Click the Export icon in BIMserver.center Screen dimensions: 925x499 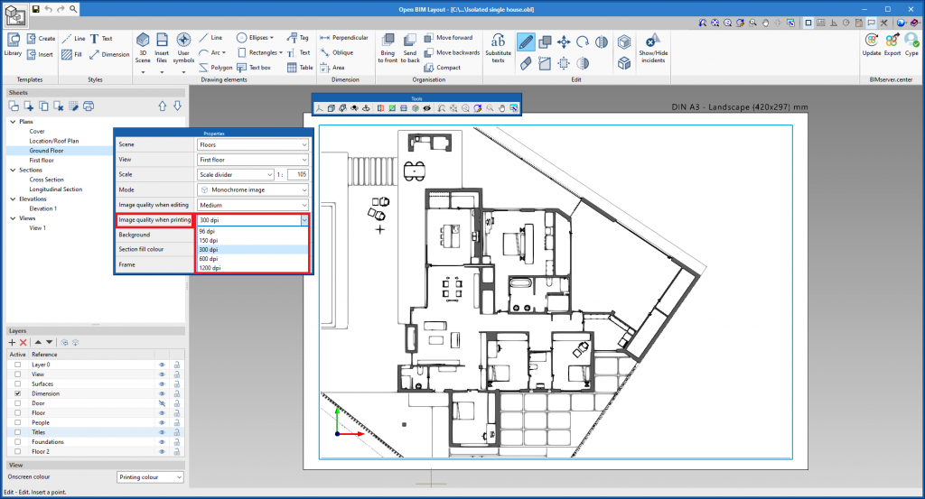[x=892, y=43]
